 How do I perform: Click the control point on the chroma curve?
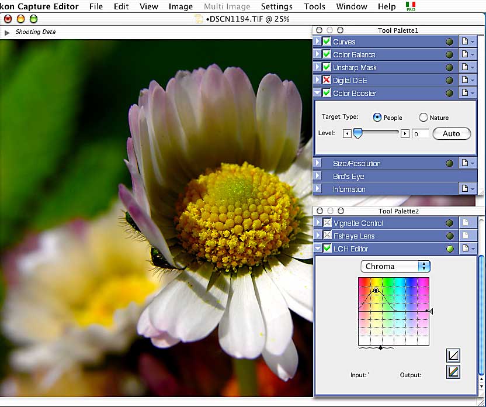[376, 291]
